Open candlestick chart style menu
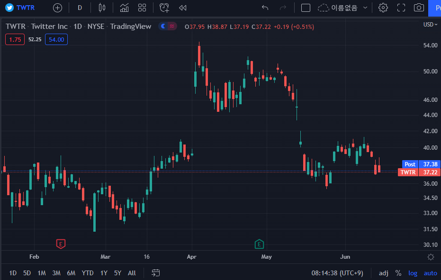441x280 pixels. click(102, 8)
